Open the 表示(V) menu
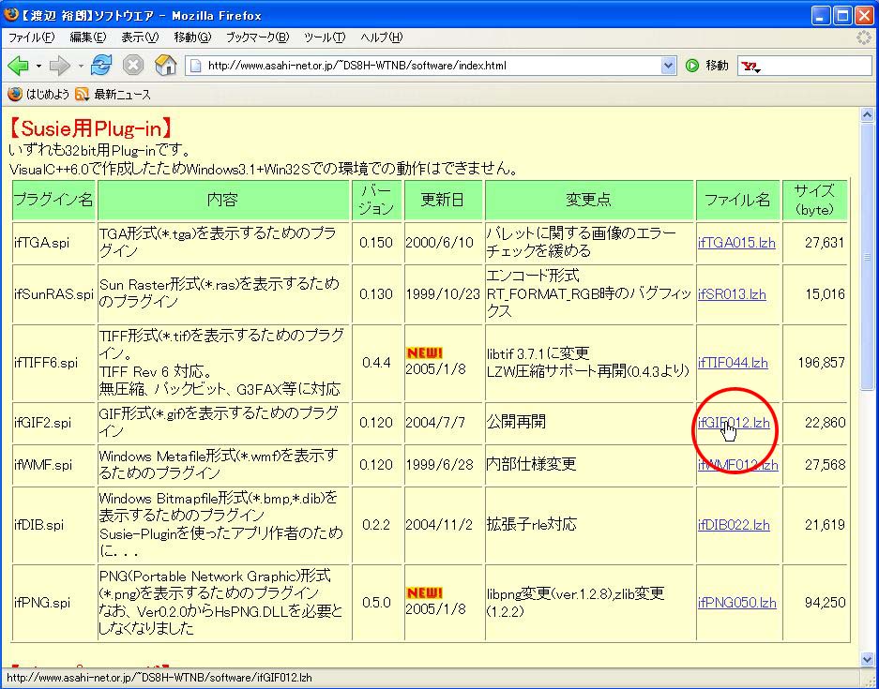The image size is (879, 689). (x=140, y=37)
